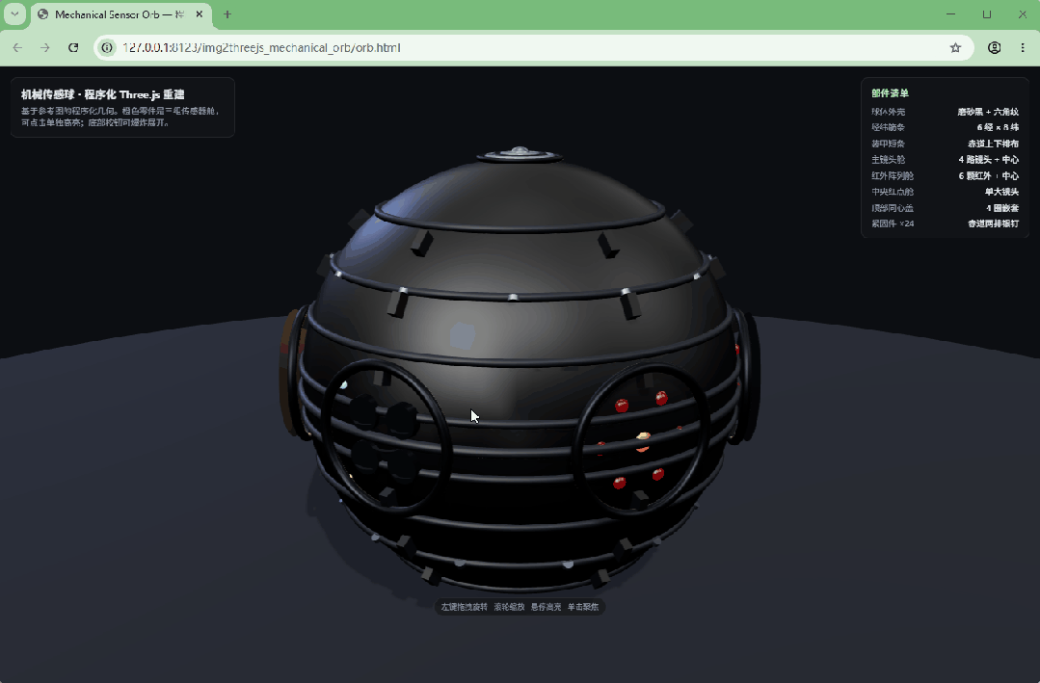Click the '部件清单' panel heading

pos(890,92)
